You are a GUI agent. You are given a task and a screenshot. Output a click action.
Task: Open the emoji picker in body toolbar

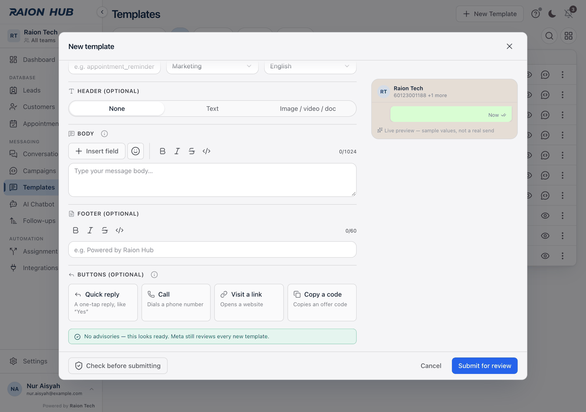coord(136,151)
